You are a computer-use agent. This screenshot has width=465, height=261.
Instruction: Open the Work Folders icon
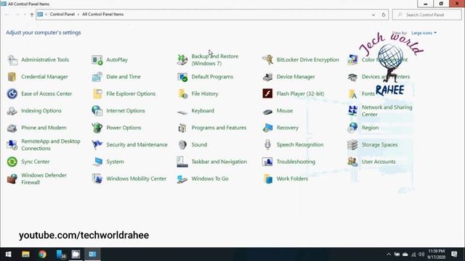coord(267,179)
